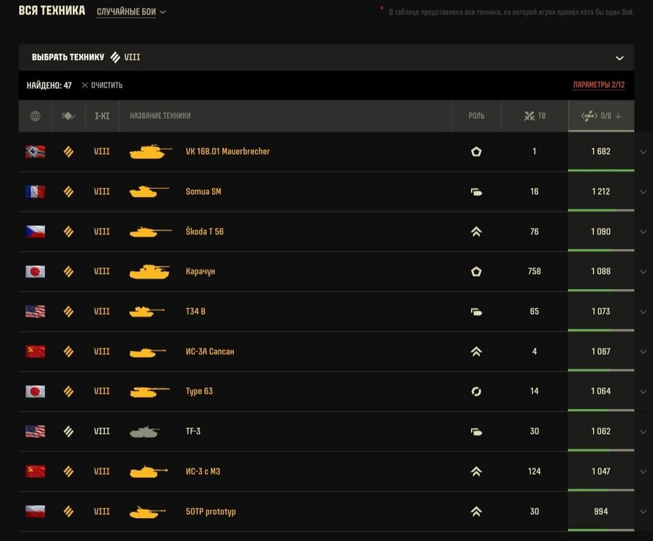The image size is (653, 541).
Task: Sort by nation globe column header
Action: (35, 116)
